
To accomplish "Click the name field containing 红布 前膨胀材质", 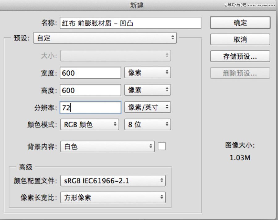I will pyautogui.click(x=130, y=23).
